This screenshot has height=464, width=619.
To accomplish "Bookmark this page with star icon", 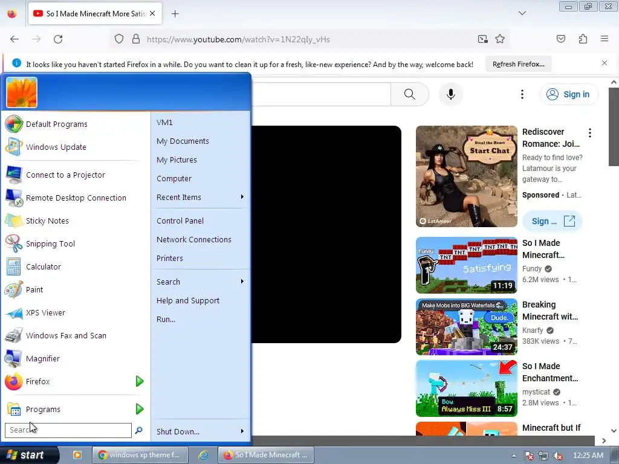I will coord(500,39).
